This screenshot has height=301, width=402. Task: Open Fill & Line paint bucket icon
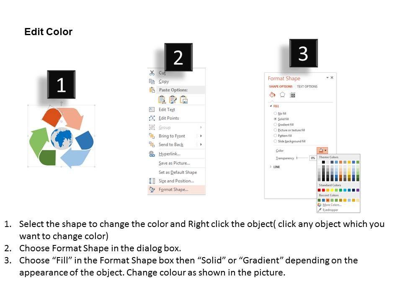[272, 95]
